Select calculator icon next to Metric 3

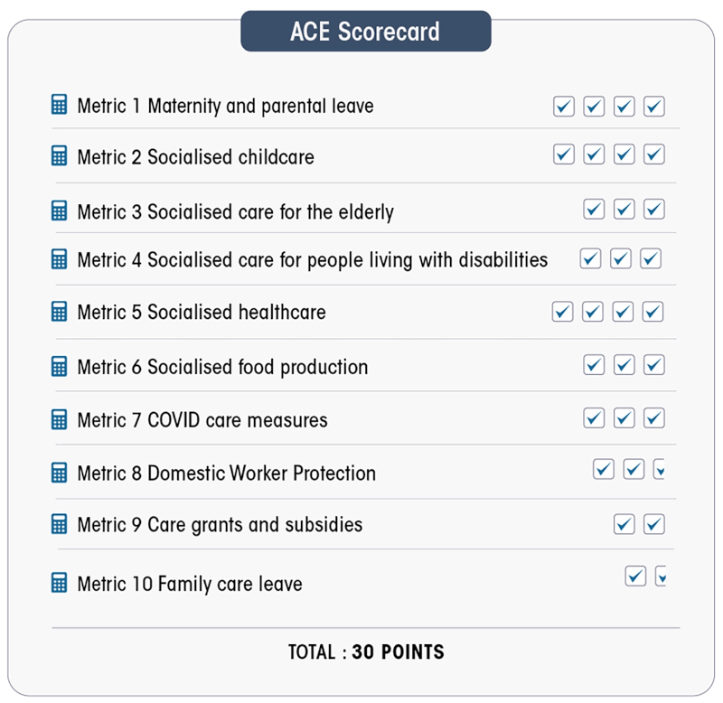[59, 211]
